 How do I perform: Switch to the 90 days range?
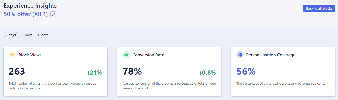pyautogui.click(x=42, y=35)
